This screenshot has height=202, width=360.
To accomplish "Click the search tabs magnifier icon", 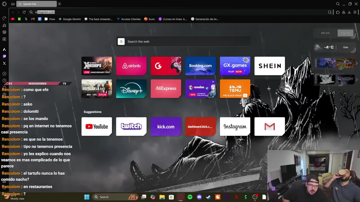I will pos(338,4).
